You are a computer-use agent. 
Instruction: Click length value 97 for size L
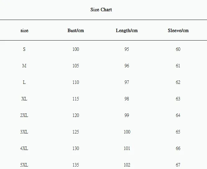(127, 82)
